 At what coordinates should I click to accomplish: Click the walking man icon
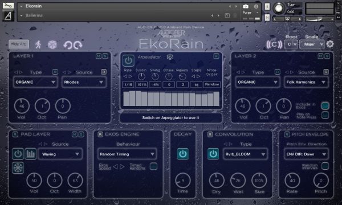pos(38,44)
